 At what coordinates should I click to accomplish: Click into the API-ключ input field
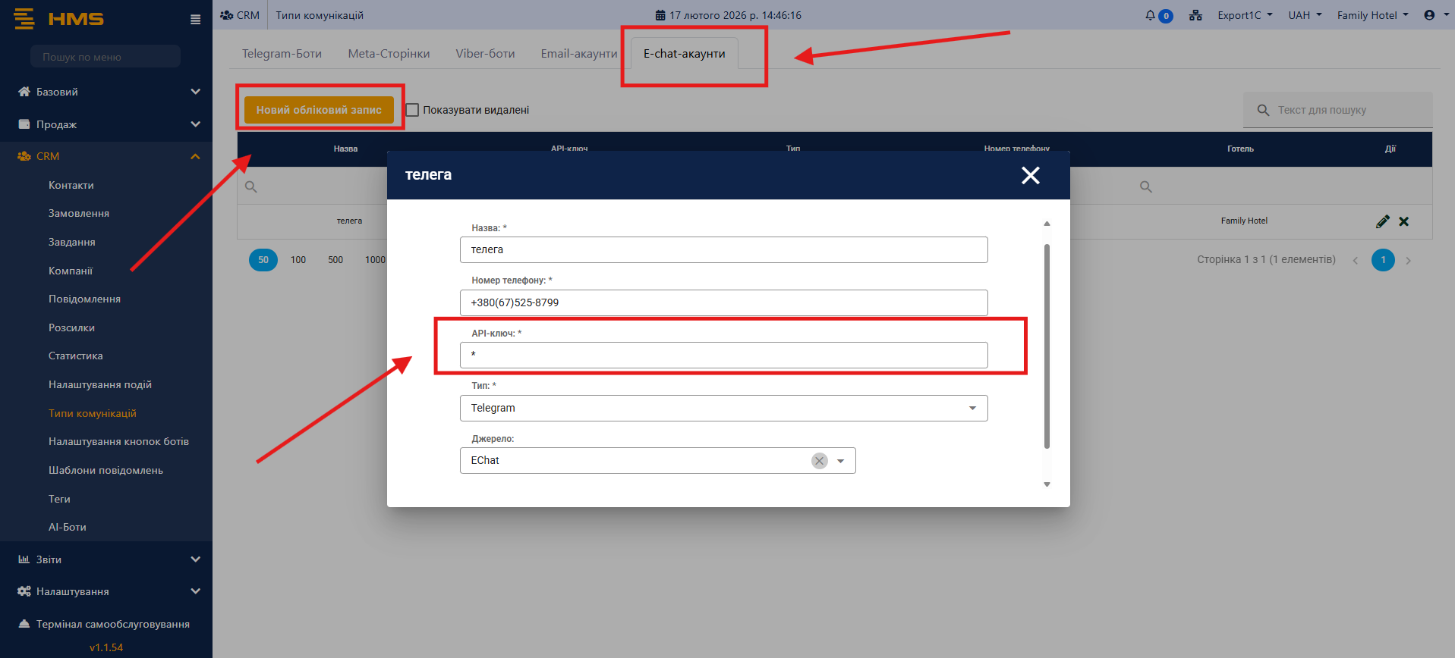point(723,355)
